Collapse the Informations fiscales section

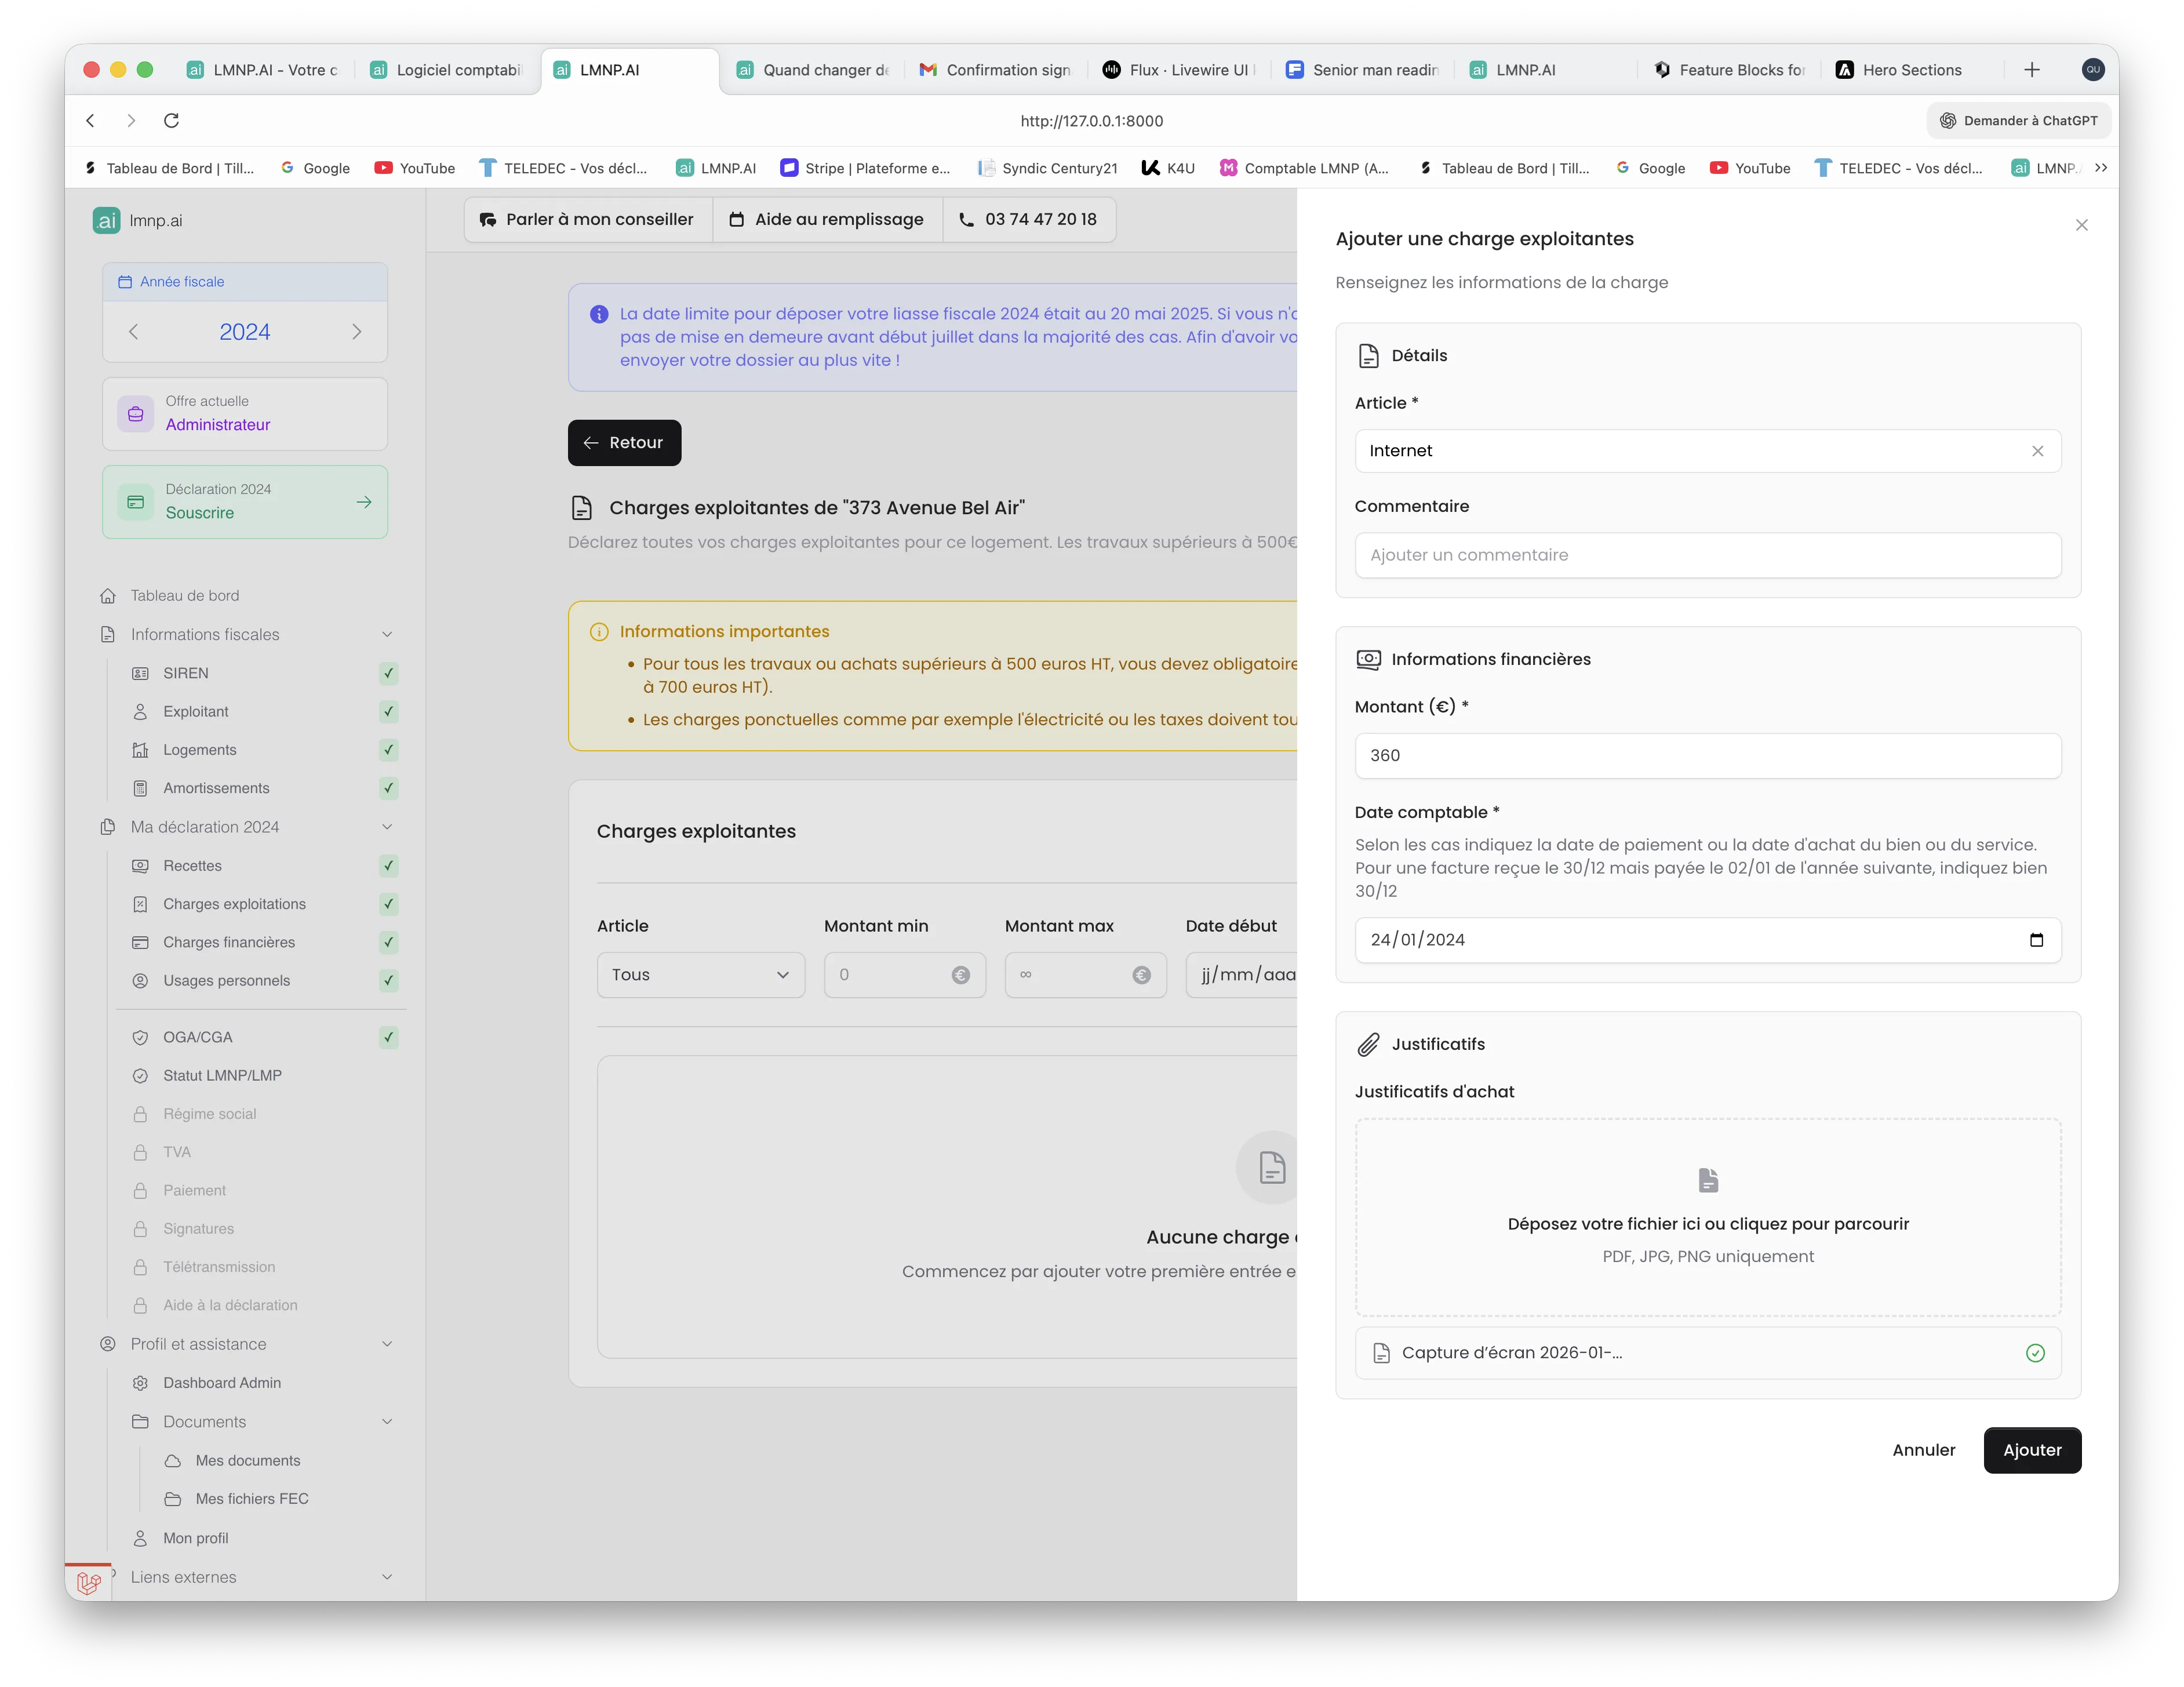coord(387,635)
